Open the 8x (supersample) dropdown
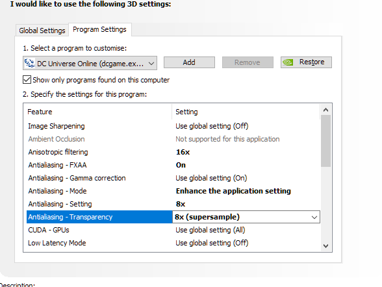This screenshot has width=382, height=287. click(x=246, y=217)
